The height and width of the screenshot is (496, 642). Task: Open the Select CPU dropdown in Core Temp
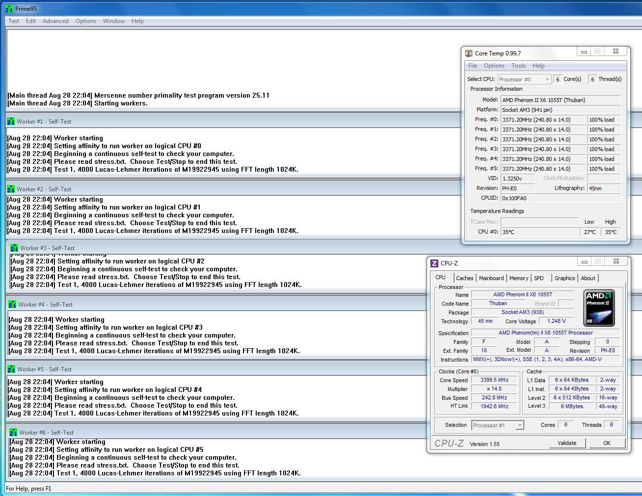[525, 79]
